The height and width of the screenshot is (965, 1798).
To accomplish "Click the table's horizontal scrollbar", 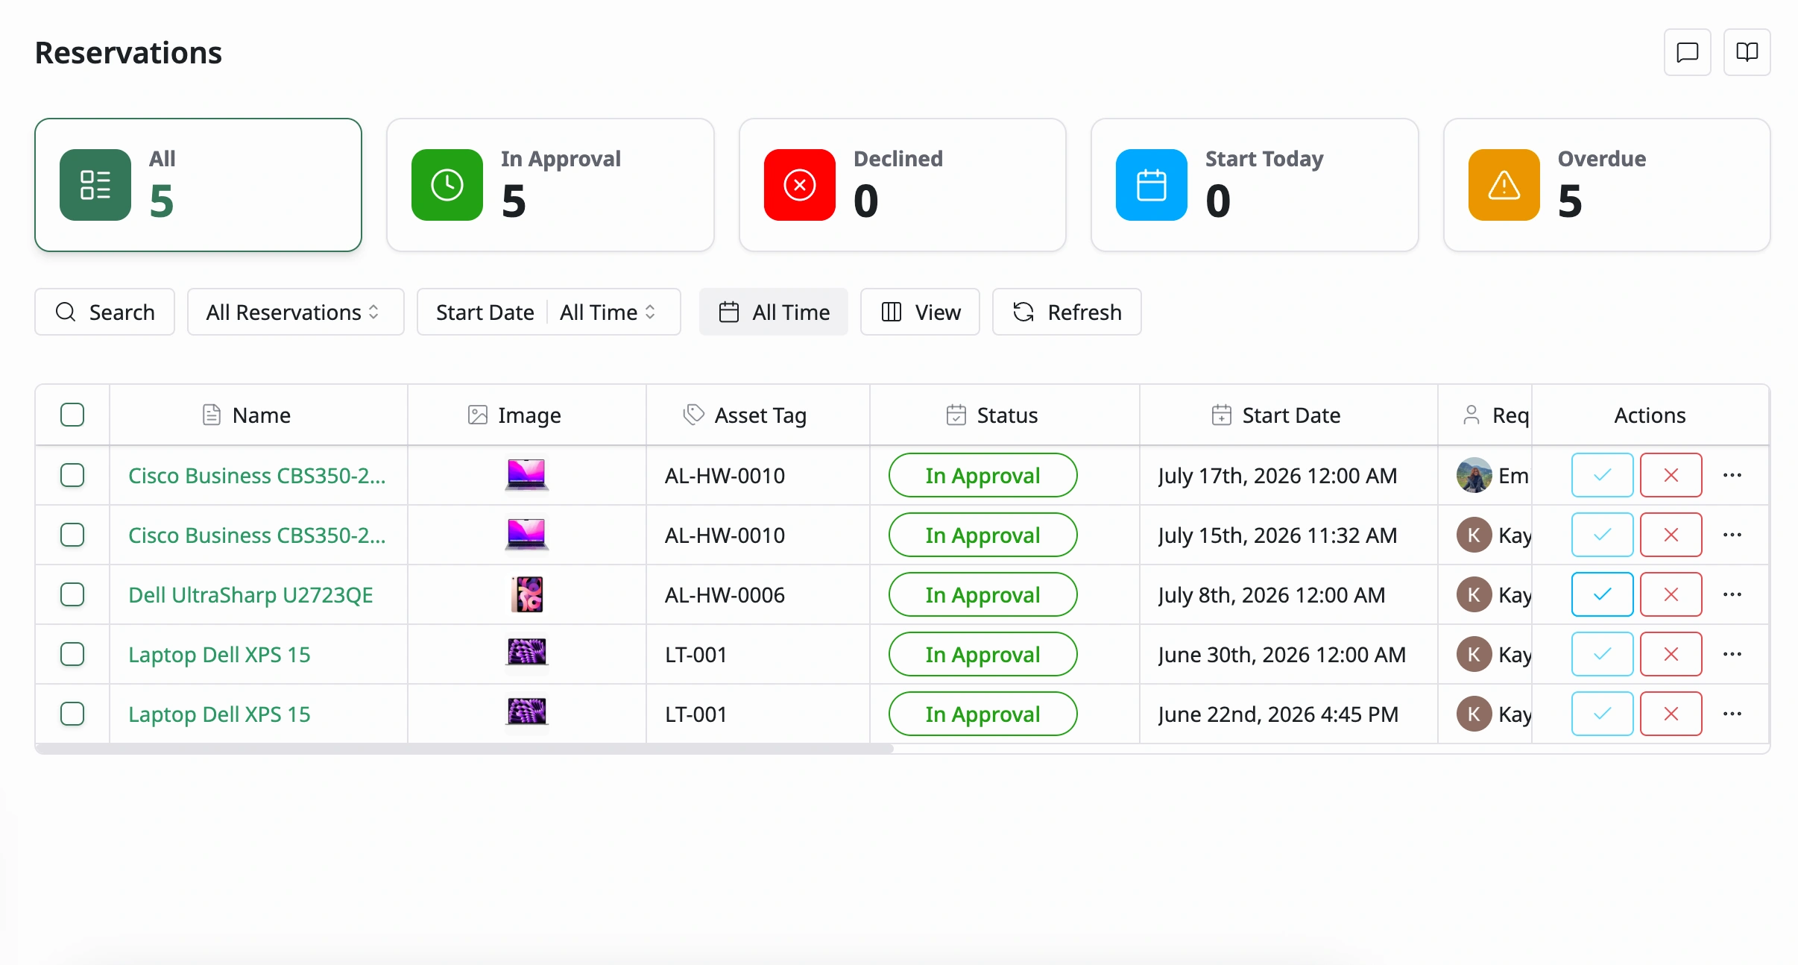I will coord(464,748).
